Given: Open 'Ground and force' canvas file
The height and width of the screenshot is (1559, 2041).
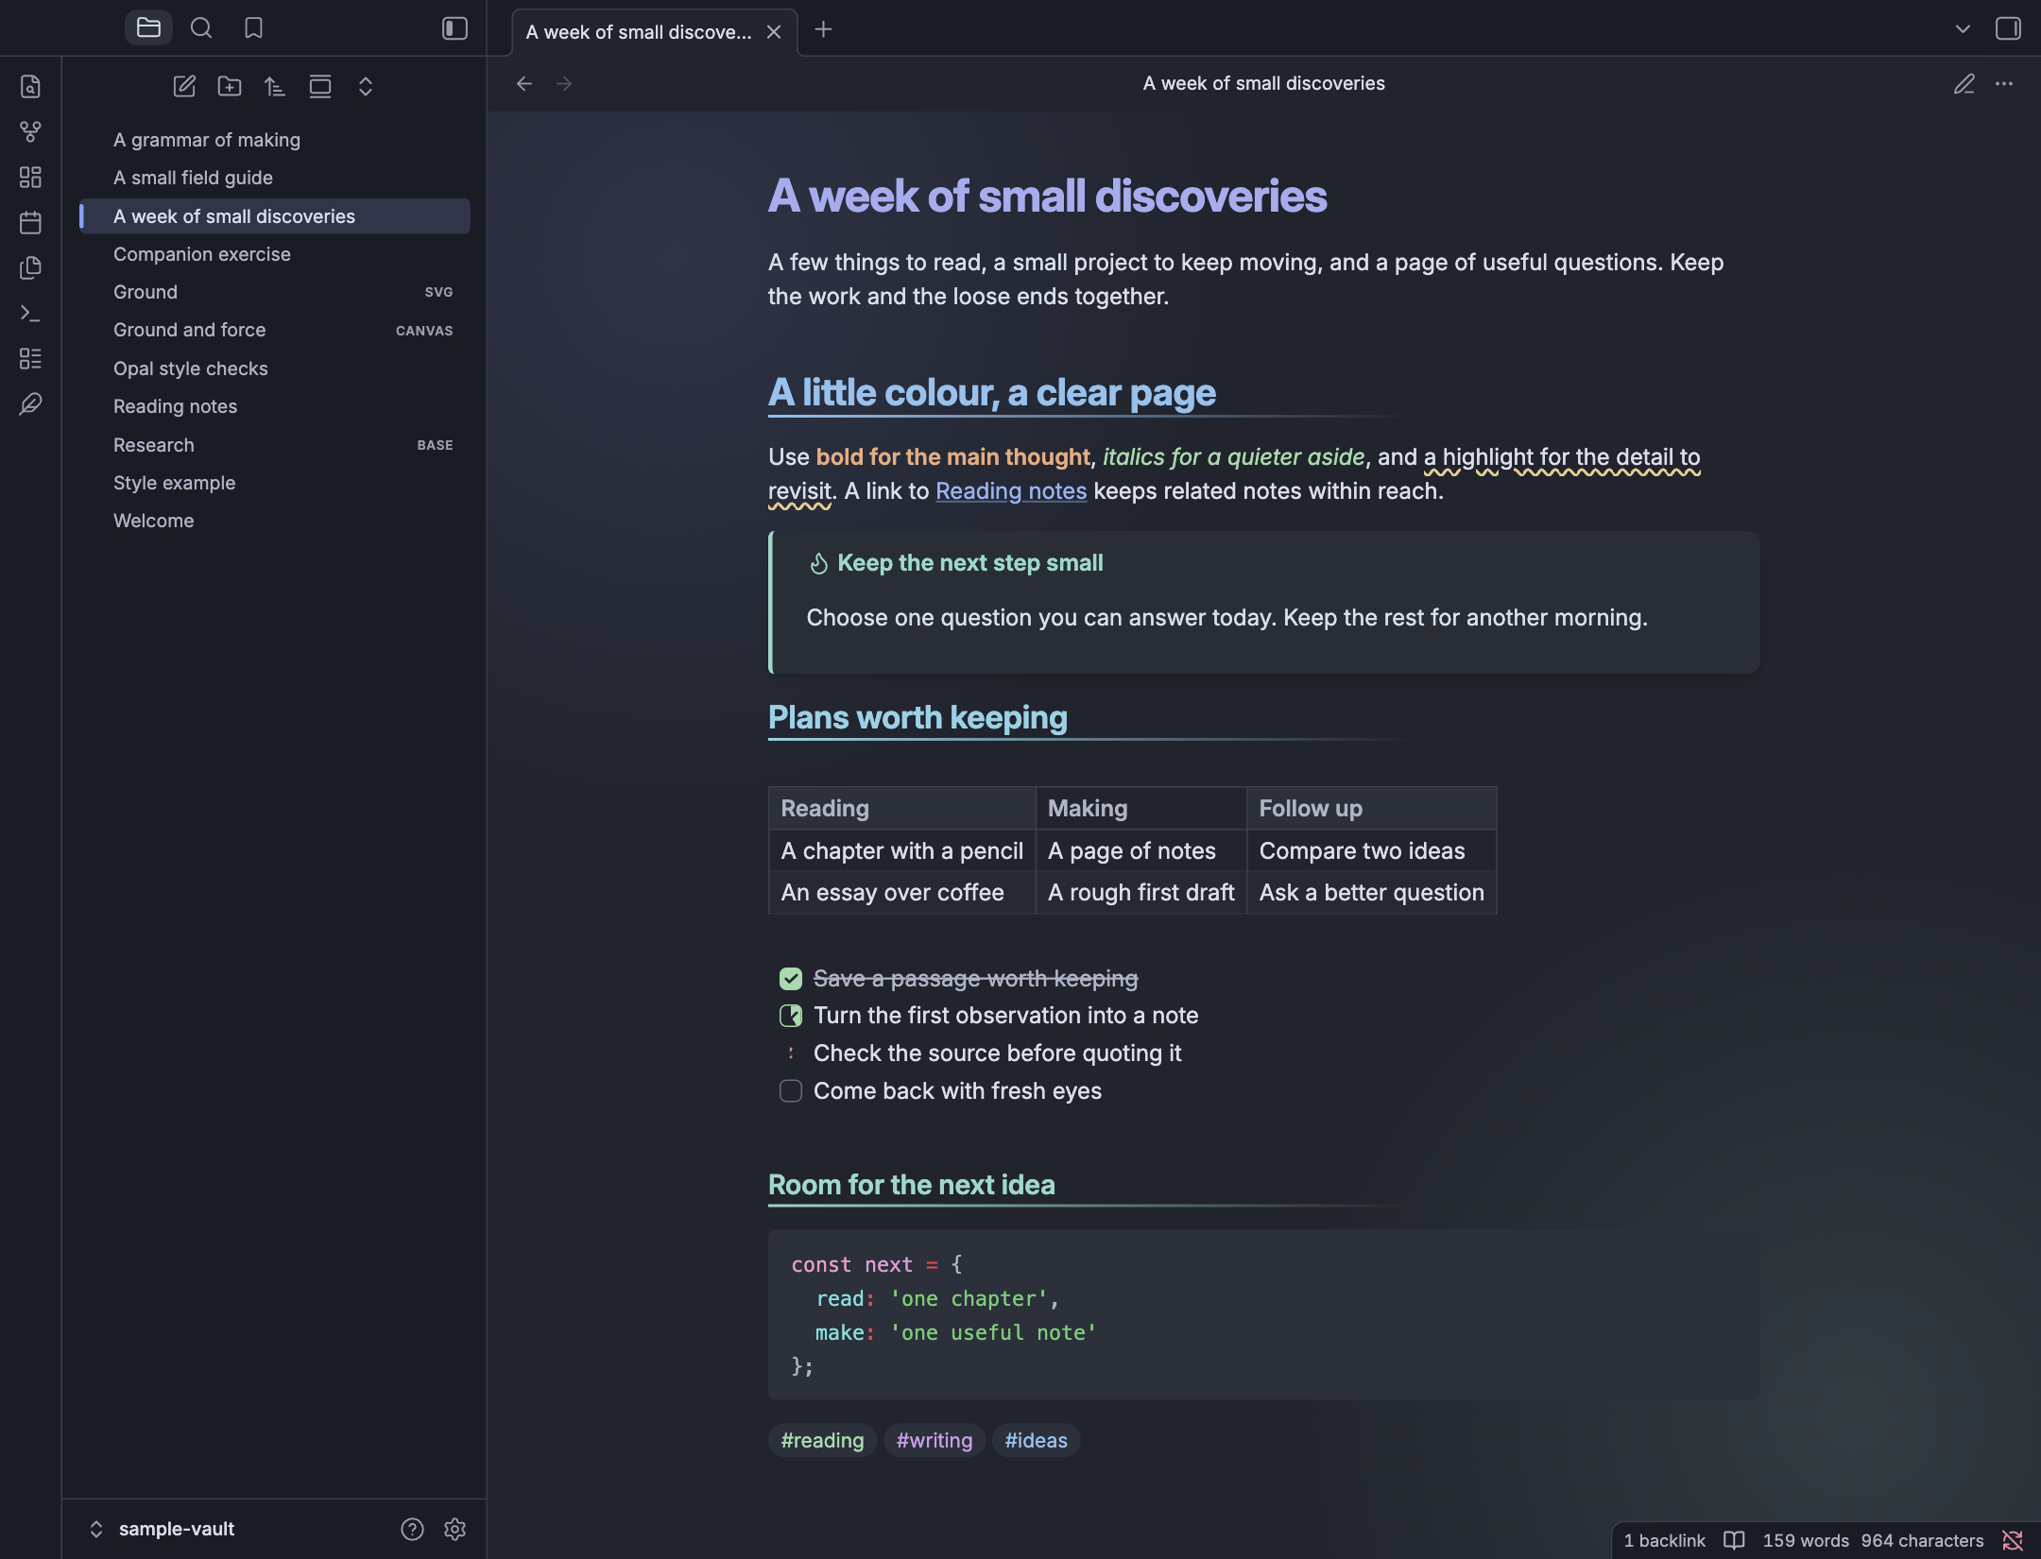Looking at the screenshot, I should 275,330.
